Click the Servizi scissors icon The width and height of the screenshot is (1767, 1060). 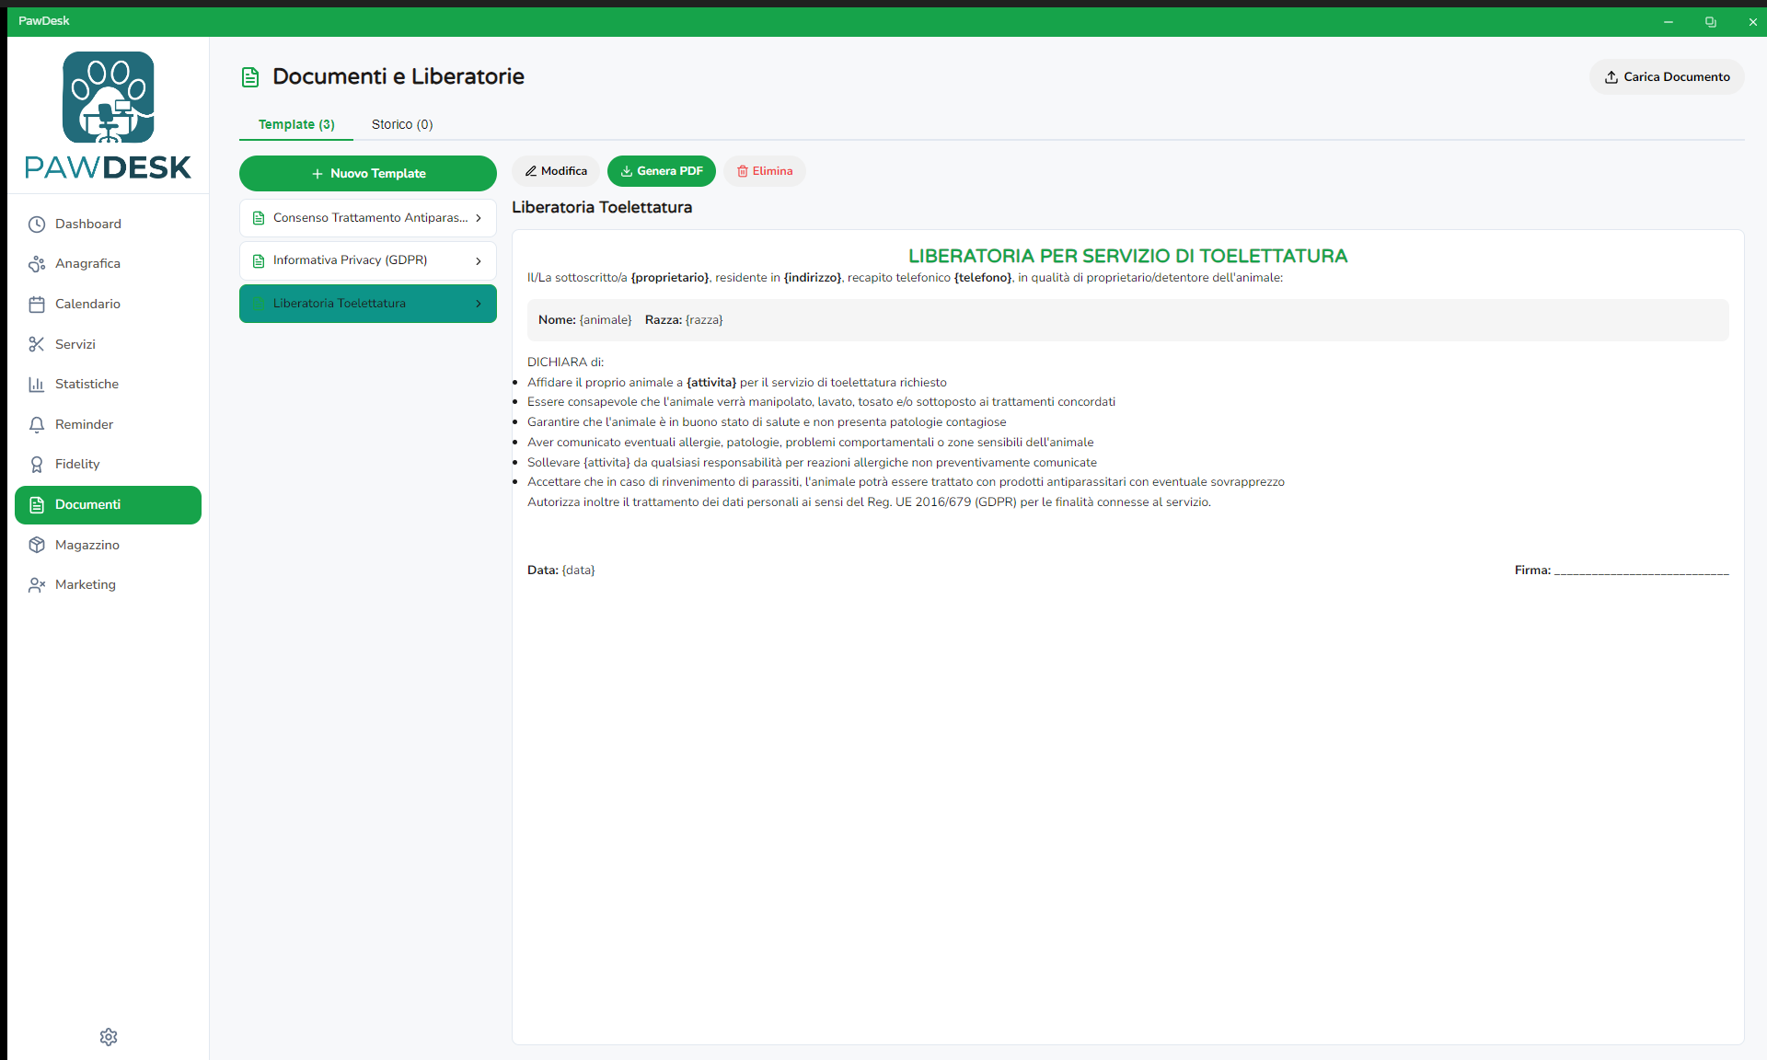coord(37,344)
